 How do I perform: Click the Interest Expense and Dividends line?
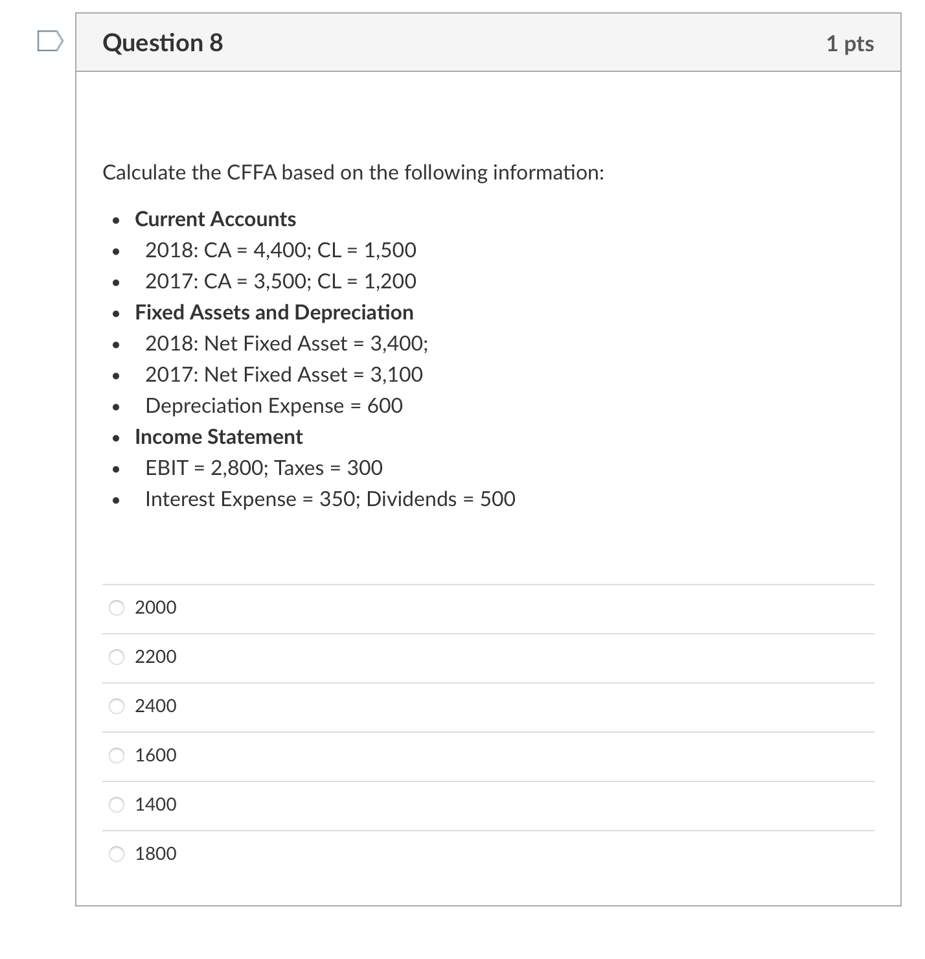point(330,499)
